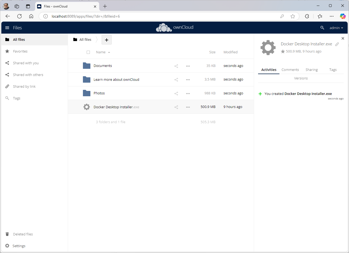The width and height of the screenshot is (349, 253).
Task: Tick the select-all files checkbox
Action: [x=88, y=52]
